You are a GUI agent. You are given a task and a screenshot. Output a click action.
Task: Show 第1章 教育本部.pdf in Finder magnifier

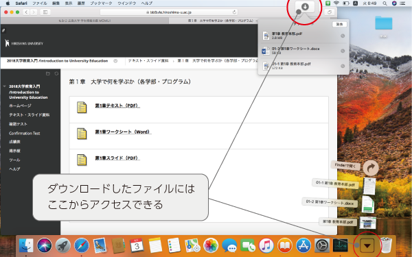click(x=343, y=36)
